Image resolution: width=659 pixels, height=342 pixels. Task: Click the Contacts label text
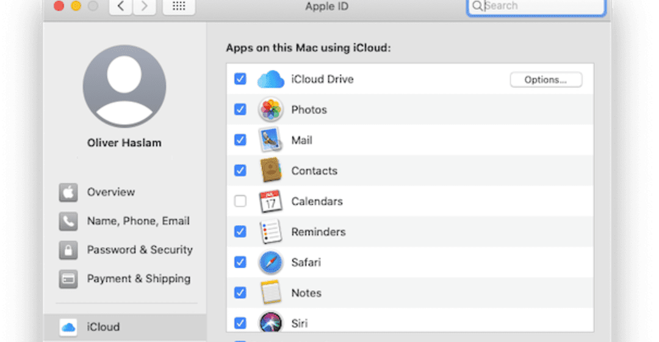(x=314, y=171)
